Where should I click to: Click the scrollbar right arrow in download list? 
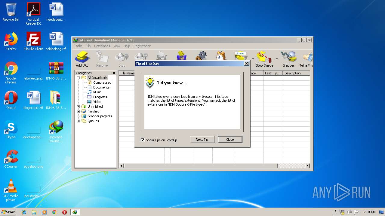(307, 166)
